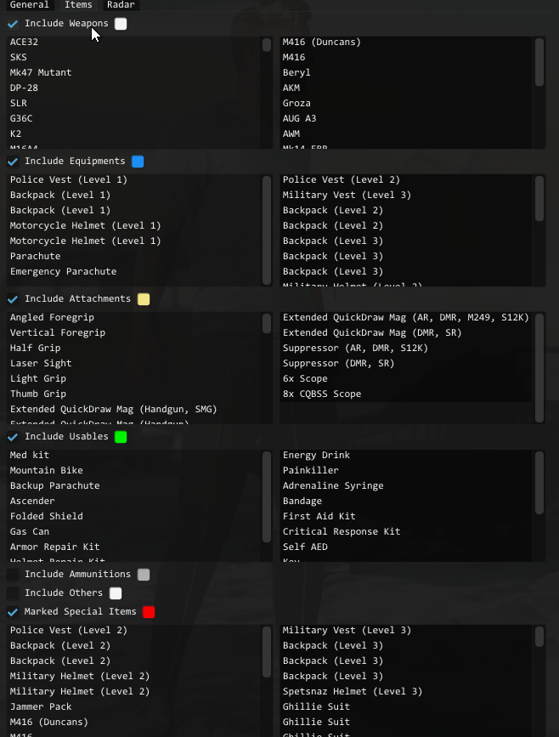Select the Items tab
The width and height of the screenshot is (559, 737).
tap(78, 5)
